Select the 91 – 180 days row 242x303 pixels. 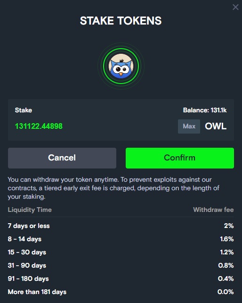pyautogui.click(x=121, y=278)
